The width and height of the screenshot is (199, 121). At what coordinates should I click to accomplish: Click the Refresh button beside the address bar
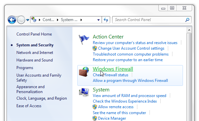pos(106,20)
